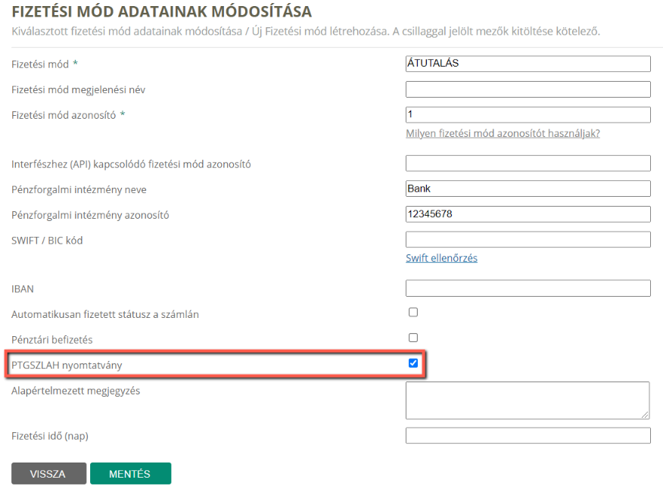Click the IBAN input field
Screen dimensions: 663x489
tap(528, 288)
